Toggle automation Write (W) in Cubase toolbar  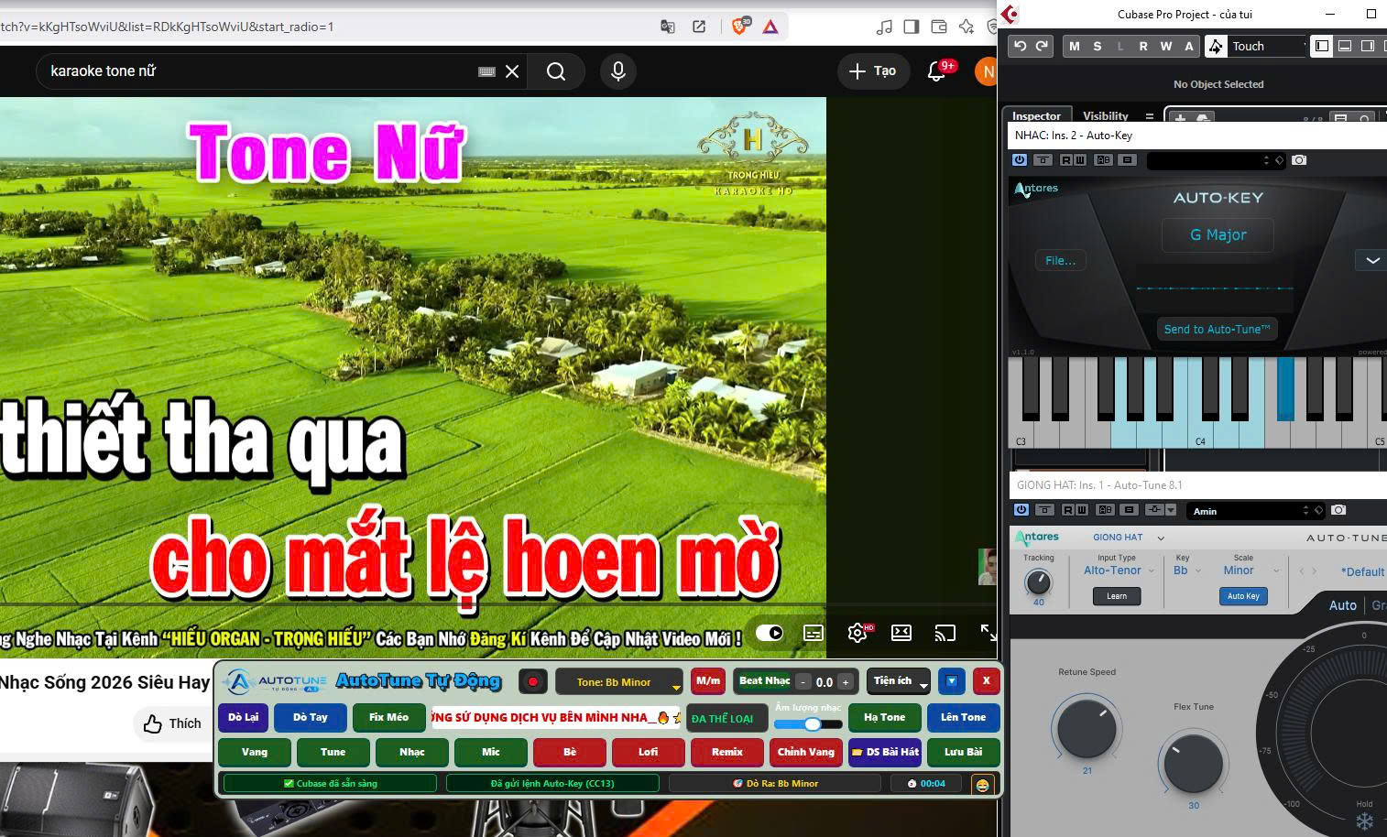pos(1166,46)
